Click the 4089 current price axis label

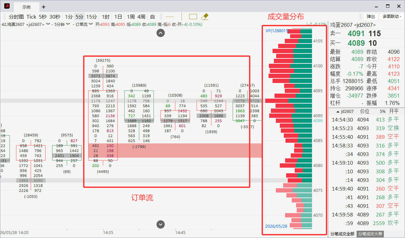click(318, 121)
